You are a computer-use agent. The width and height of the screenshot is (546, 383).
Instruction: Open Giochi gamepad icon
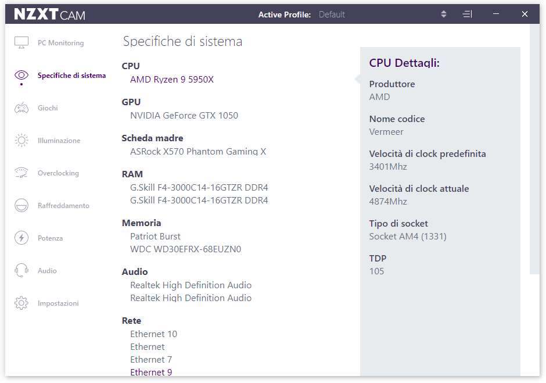[x=21, y=108]
